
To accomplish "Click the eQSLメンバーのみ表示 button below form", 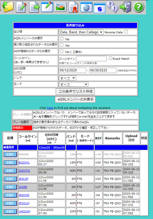I will tap(75, 100).
